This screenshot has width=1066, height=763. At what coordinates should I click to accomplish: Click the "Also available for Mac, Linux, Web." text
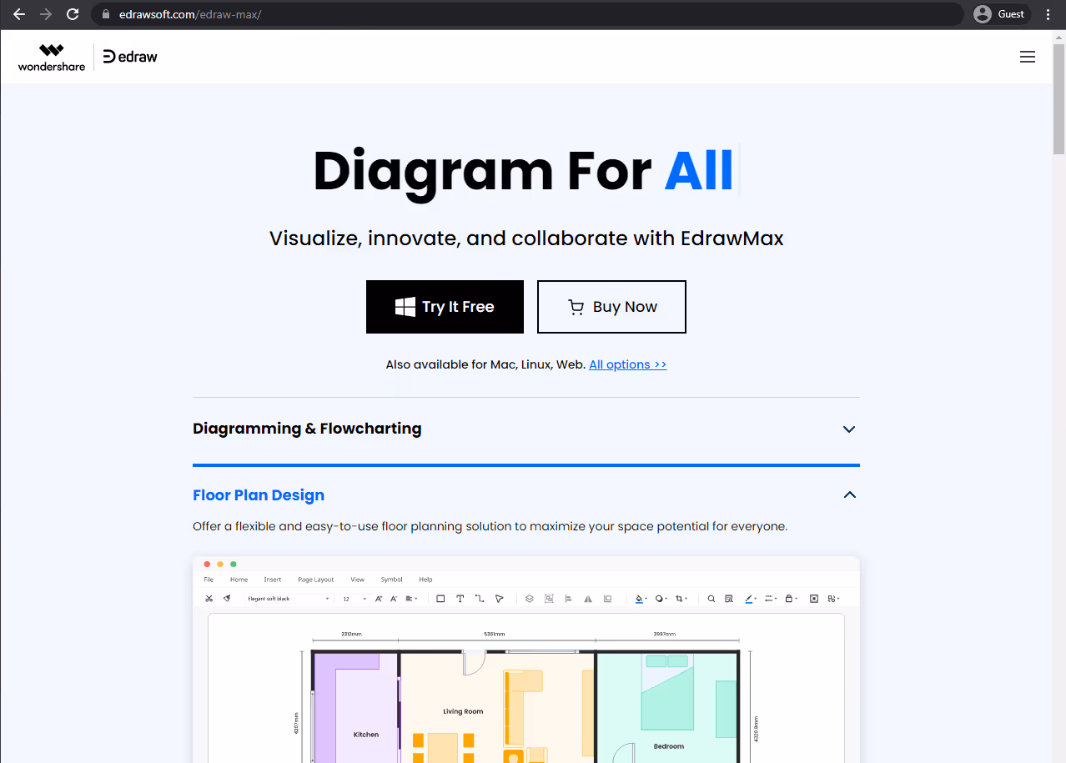tap(485, 364)
